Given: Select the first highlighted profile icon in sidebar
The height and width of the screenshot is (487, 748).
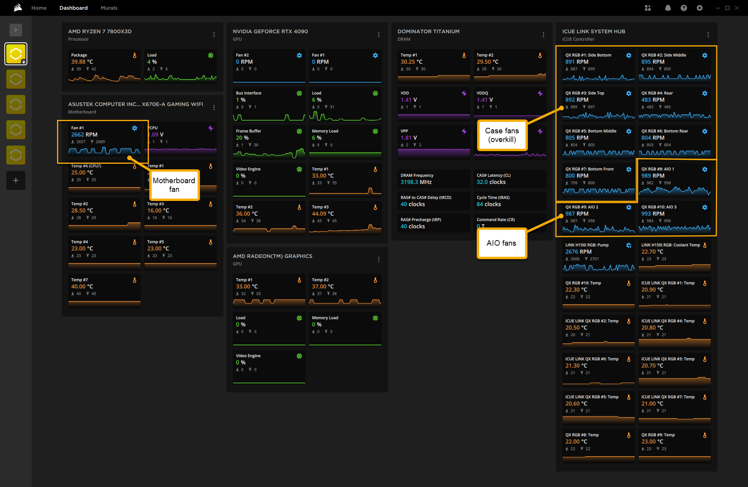Looking at the screenshot, I should click(16, 54).
